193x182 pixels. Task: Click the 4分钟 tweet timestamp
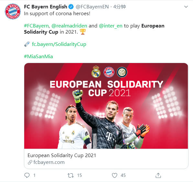click(x=120, y=7)
